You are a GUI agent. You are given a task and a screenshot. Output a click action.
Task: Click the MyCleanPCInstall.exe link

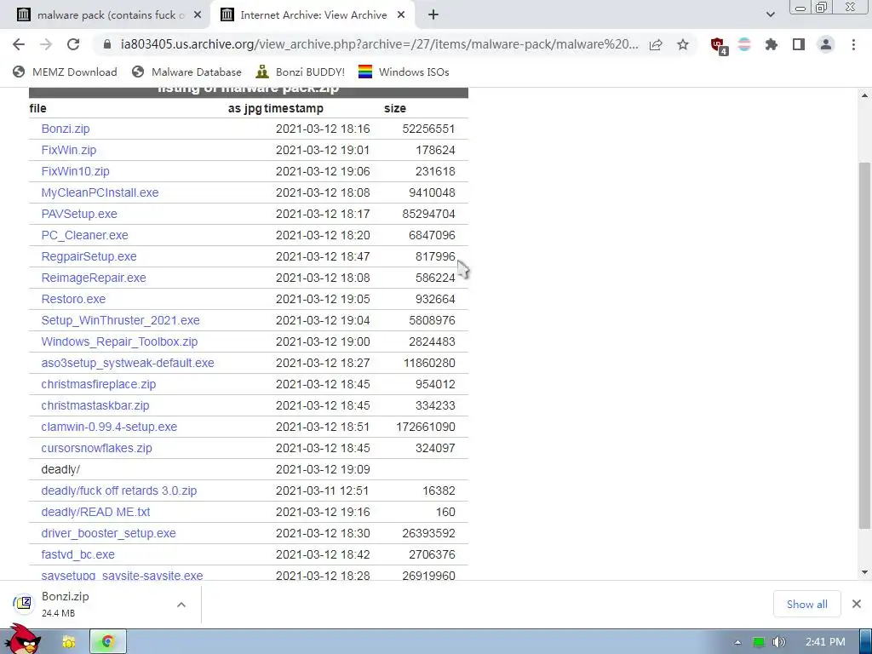point(100,193)
